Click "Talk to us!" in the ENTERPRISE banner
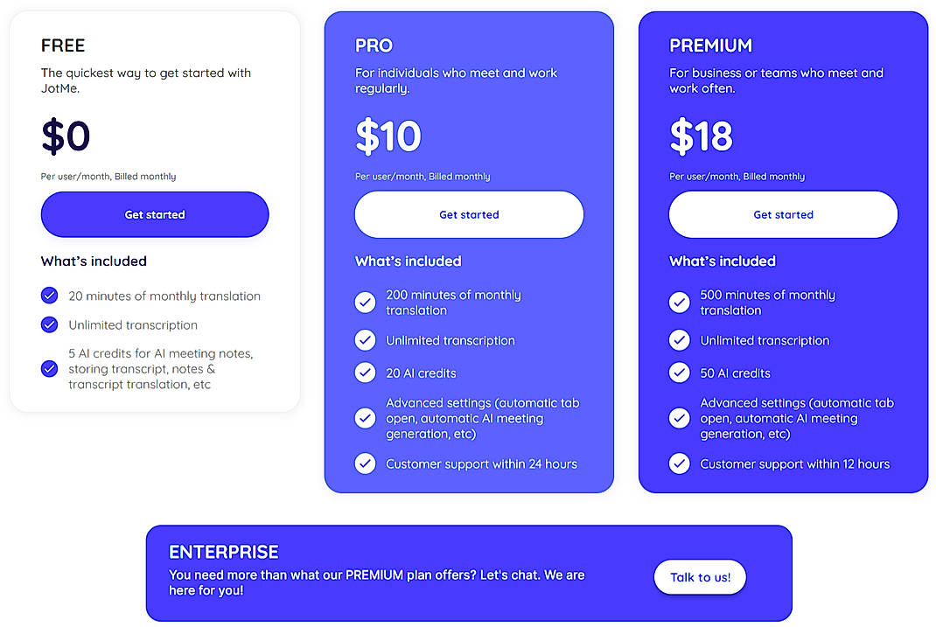Viewport: 936px width, 627px height. [x=700, y=577]
